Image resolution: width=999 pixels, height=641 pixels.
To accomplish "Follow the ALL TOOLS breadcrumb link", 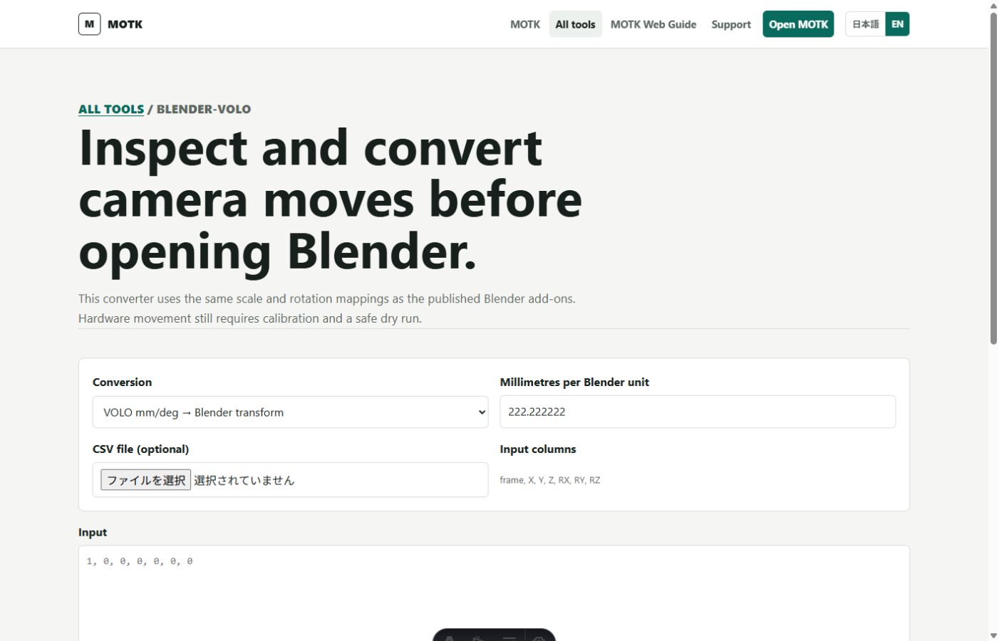I will 111,109.
